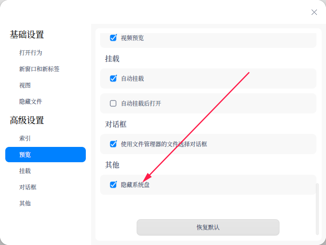Open 新窗口和新标签 settings section
This screenshot has height=245, width=326.
(x=39, y=69)
